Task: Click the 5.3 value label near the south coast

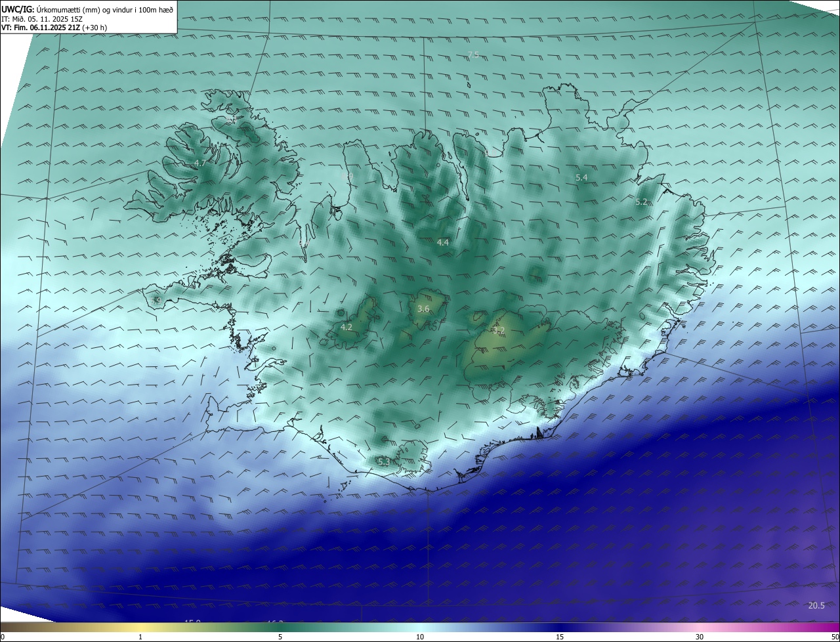Action: point(384,462)
